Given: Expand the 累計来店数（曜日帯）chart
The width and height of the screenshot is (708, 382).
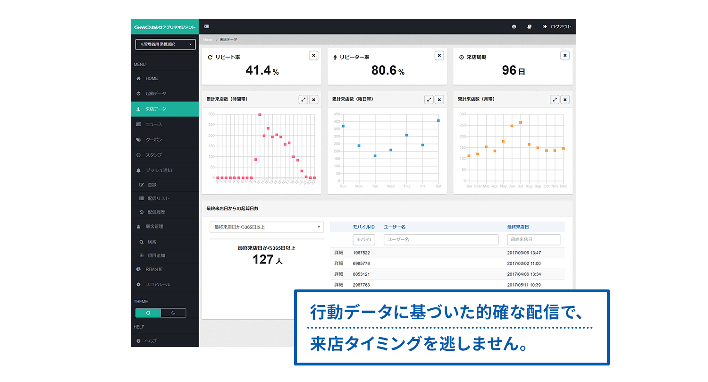Looking at the screenshot, I should pyautogui.click(x=429, y=100).
